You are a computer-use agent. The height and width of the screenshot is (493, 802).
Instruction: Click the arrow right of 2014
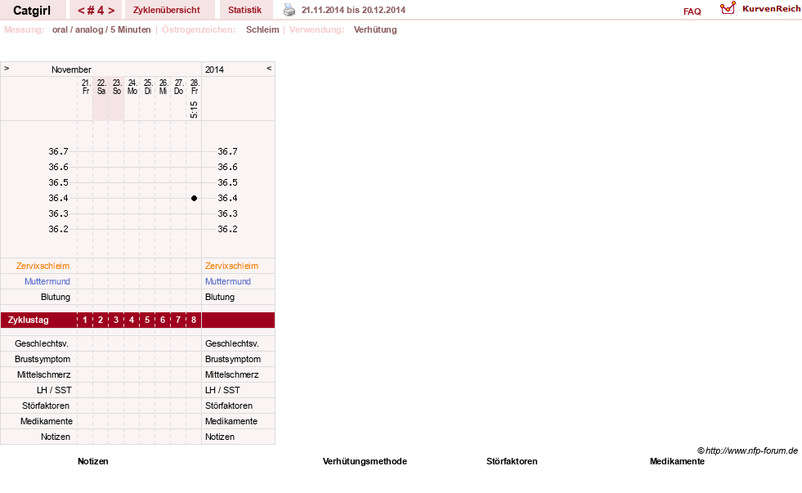tap(269, 68)
